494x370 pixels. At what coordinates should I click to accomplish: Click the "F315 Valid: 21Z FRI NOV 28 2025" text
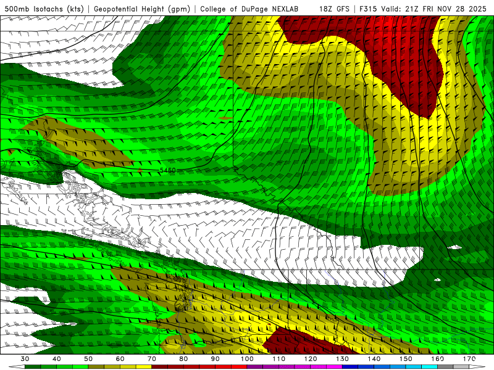[423, 9]
